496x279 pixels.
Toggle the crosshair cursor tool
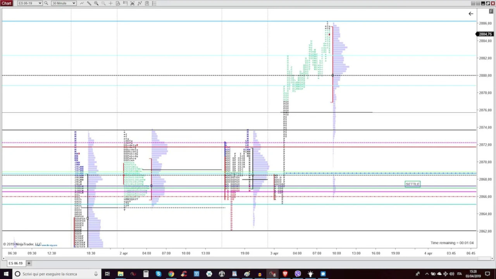tap(111, 3)
